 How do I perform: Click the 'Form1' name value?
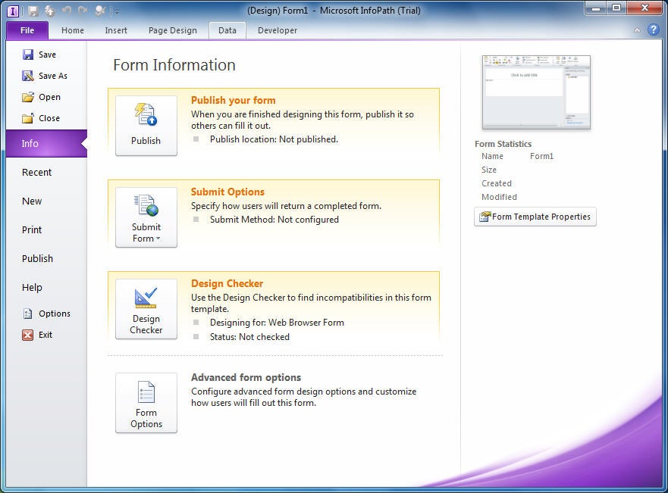[x=542, y=156]
